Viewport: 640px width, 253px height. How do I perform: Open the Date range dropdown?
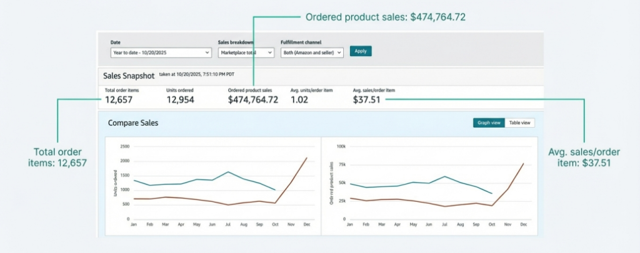pyautogui.click(x=161, y=53)
